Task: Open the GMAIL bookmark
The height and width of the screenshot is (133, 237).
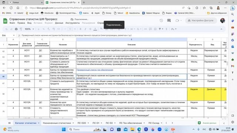Action: point(7,13)
